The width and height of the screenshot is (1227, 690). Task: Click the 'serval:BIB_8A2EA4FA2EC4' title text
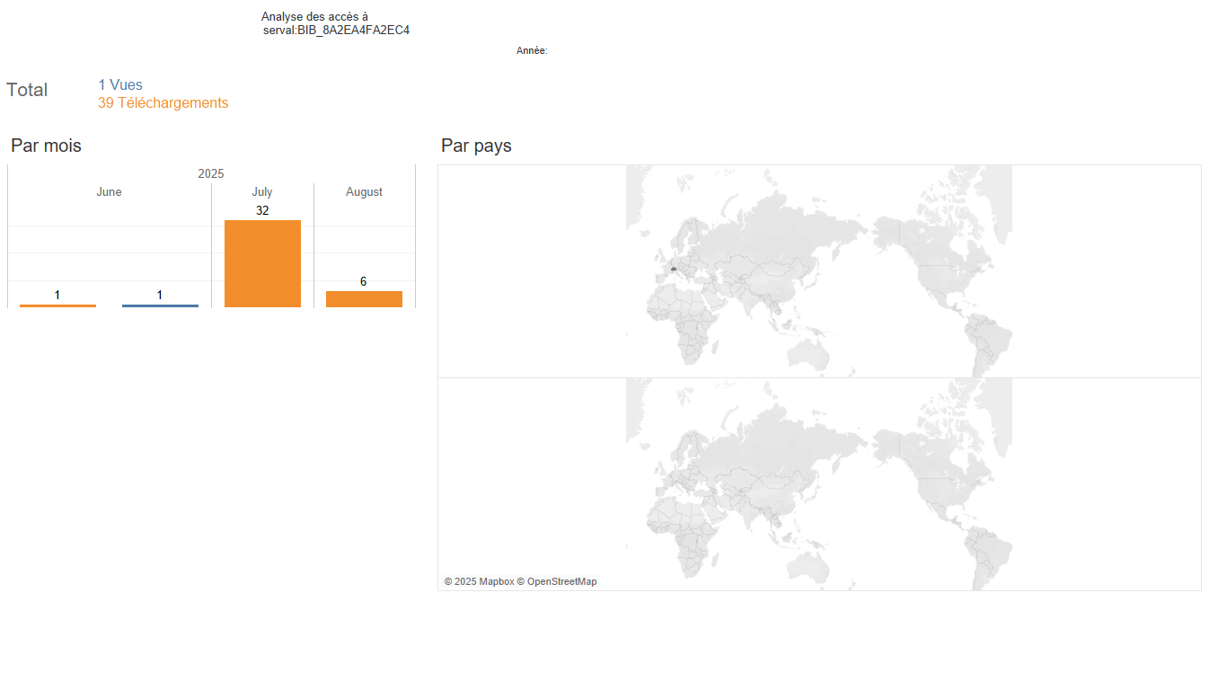tap(337, 31)
